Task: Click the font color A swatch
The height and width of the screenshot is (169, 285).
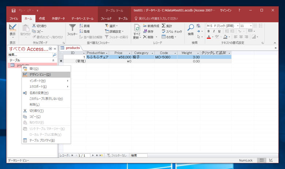Action: point(209,37)
